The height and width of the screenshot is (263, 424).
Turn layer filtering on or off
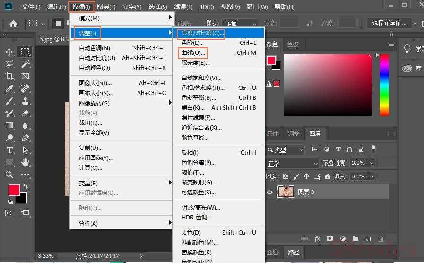pyautogui.click(x=373, y=148)
